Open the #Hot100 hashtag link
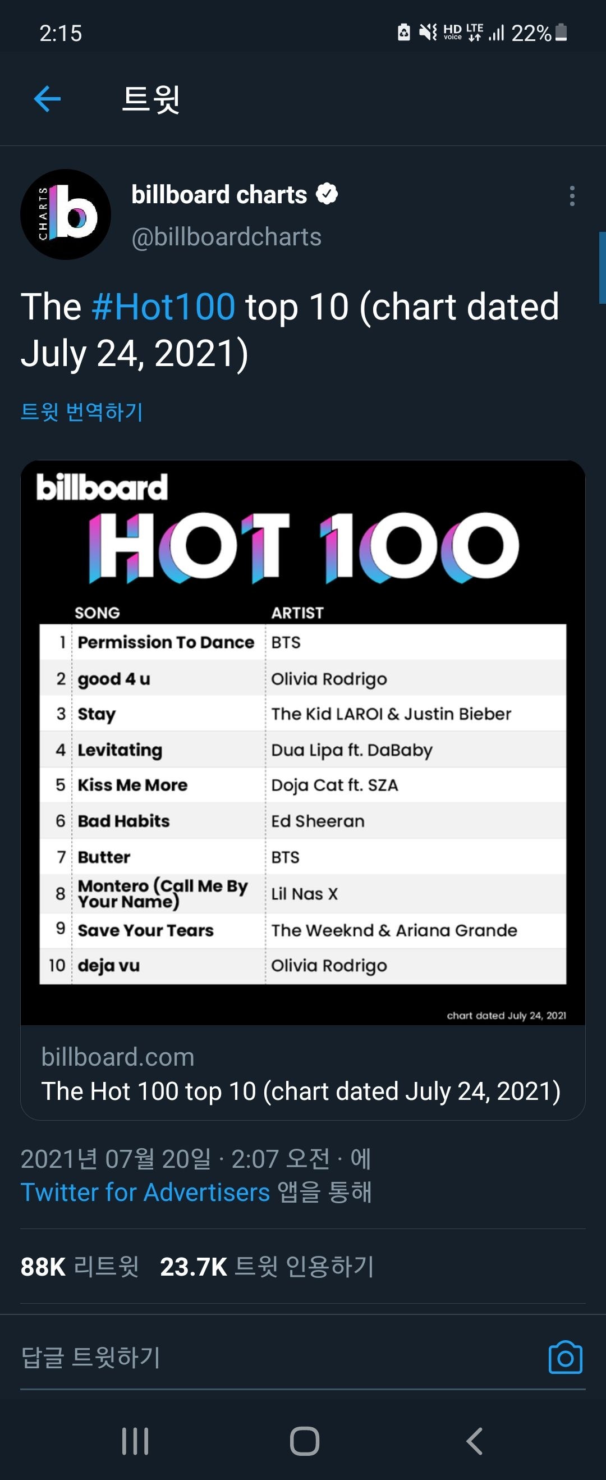 (164, 306)
